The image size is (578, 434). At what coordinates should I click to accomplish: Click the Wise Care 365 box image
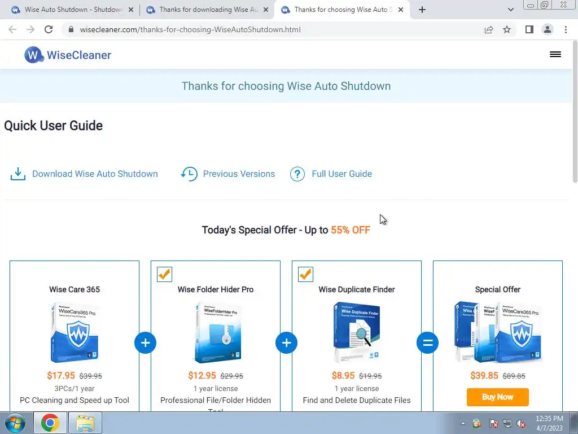click(75, 332)
